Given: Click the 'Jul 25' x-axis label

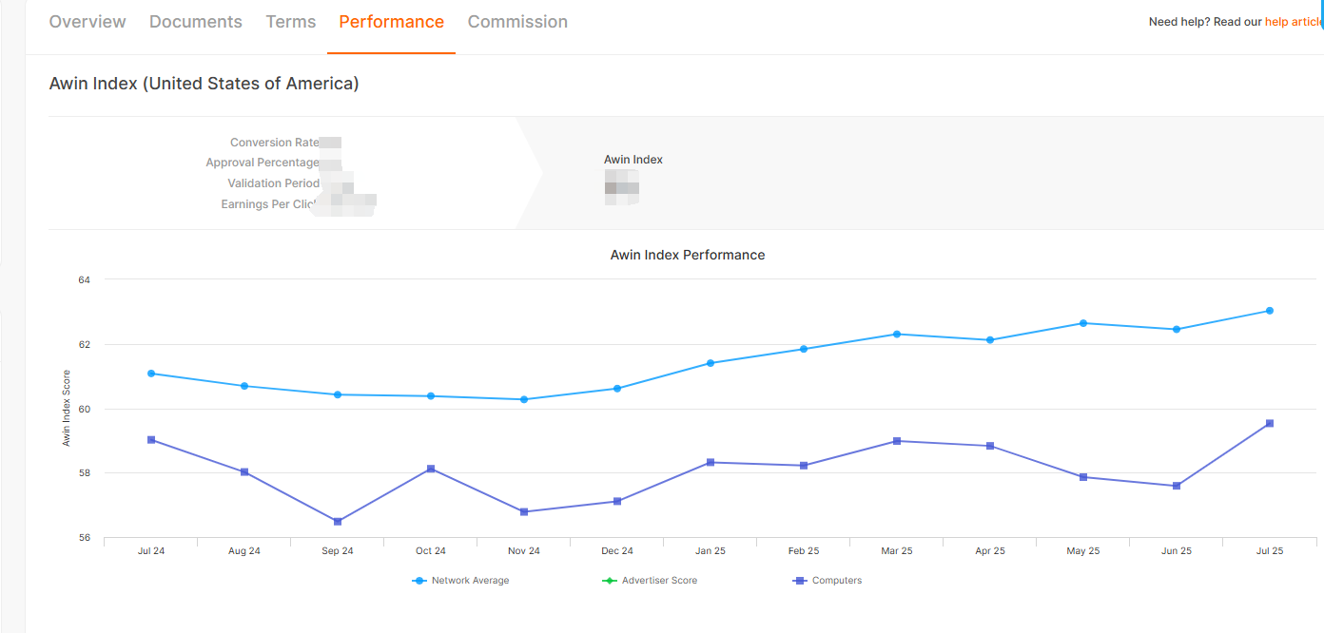Looking at the screenshot, I should [x=1270, y=551].
